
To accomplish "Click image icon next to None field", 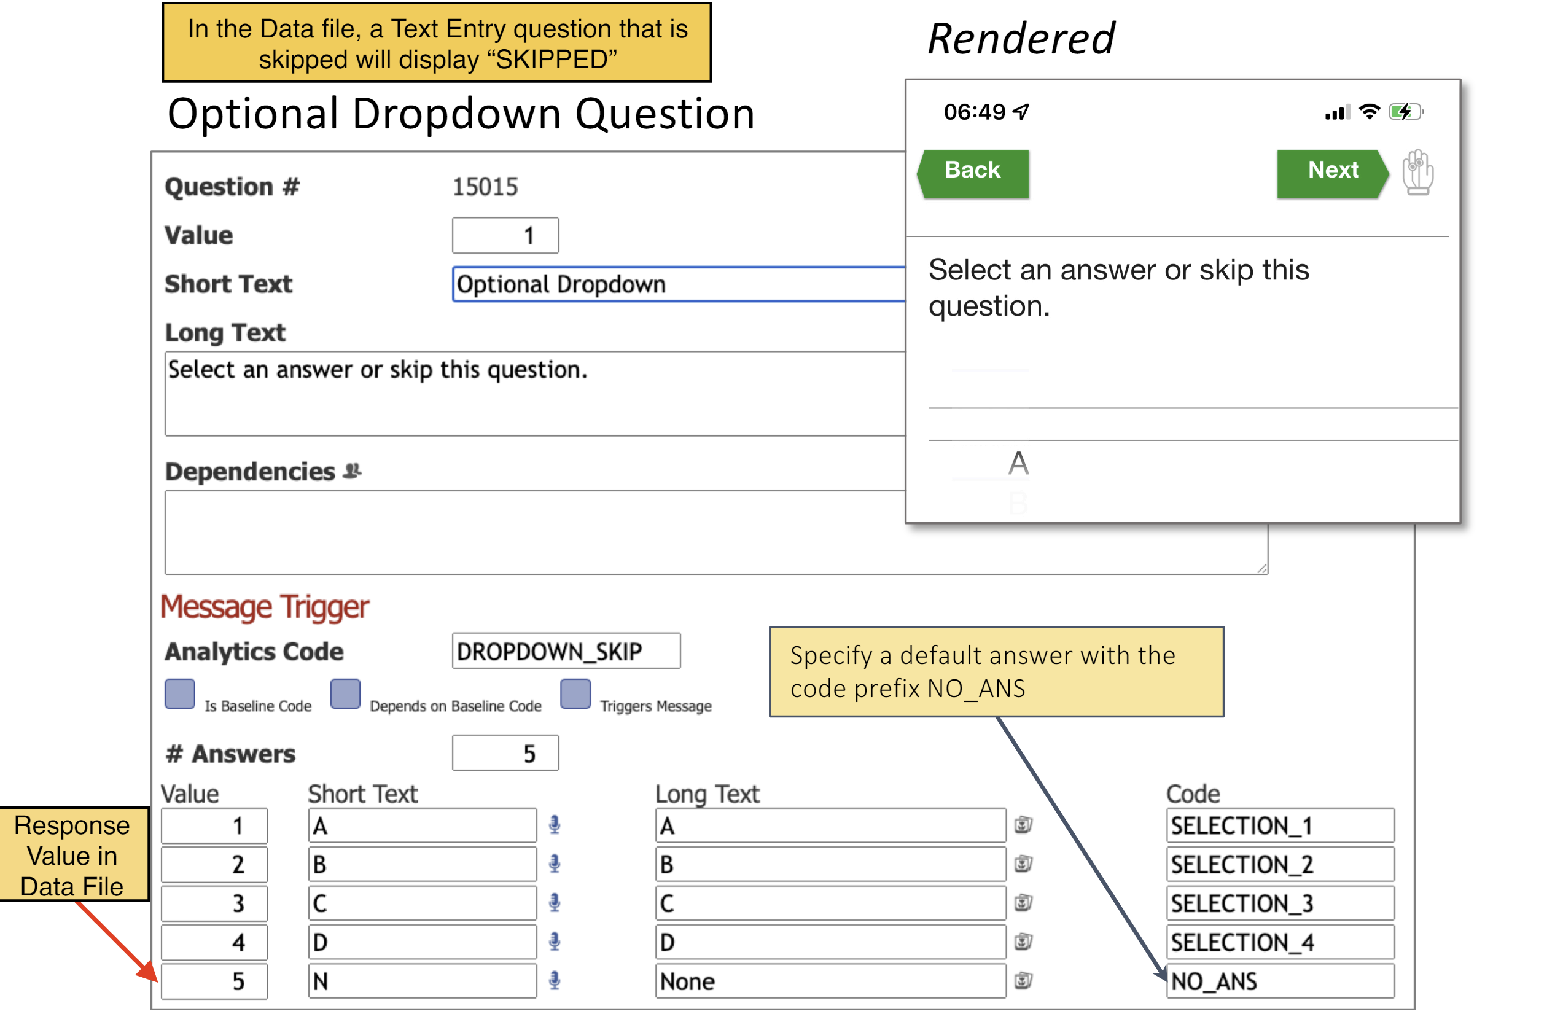I will 1023,981.
